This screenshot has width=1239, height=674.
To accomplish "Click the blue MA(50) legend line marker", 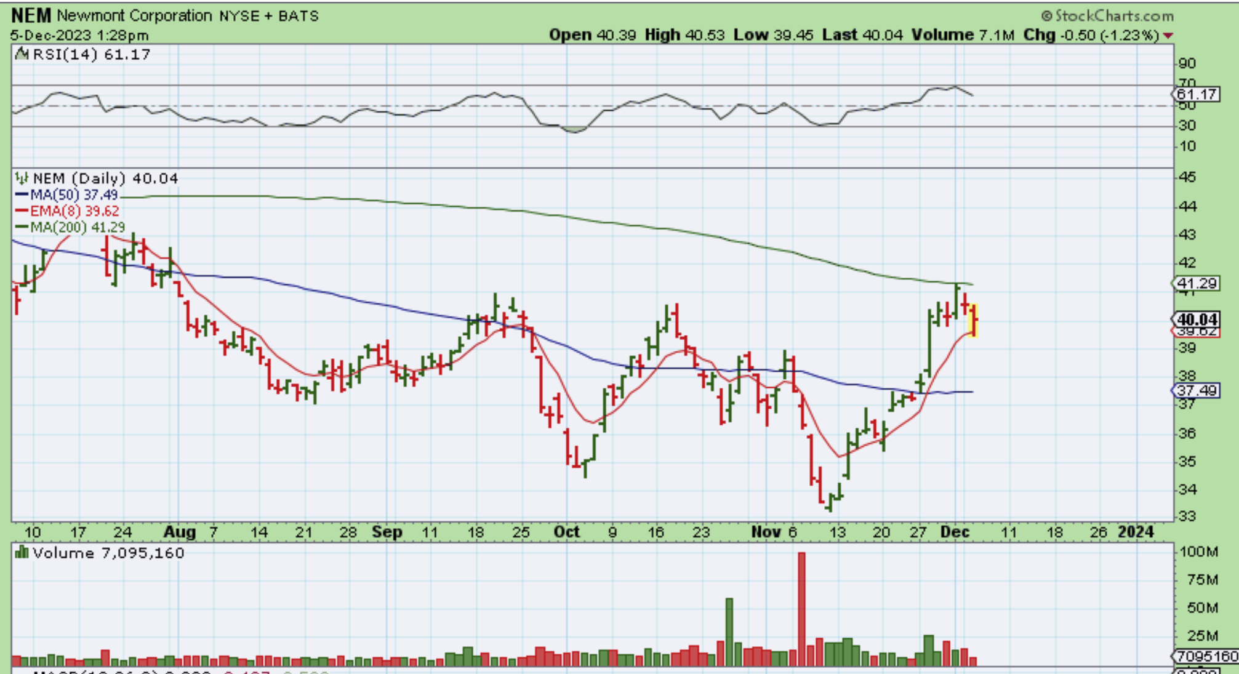I will pos(22,195).
